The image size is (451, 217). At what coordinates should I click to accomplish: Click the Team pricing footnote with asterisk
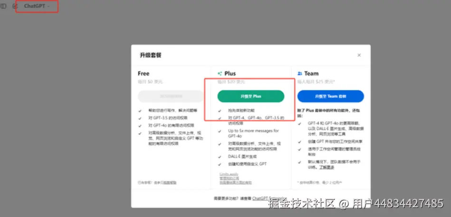point(319,182)
